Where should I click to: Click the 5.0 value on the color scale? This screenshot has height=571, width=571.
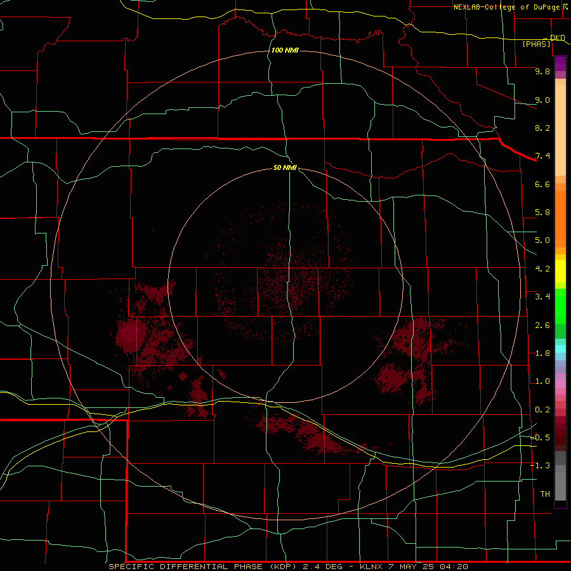tap(542, 240)
